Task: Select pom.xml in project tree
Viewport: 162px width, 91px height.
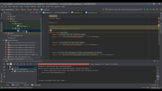Action: click(x=12, y=38)
